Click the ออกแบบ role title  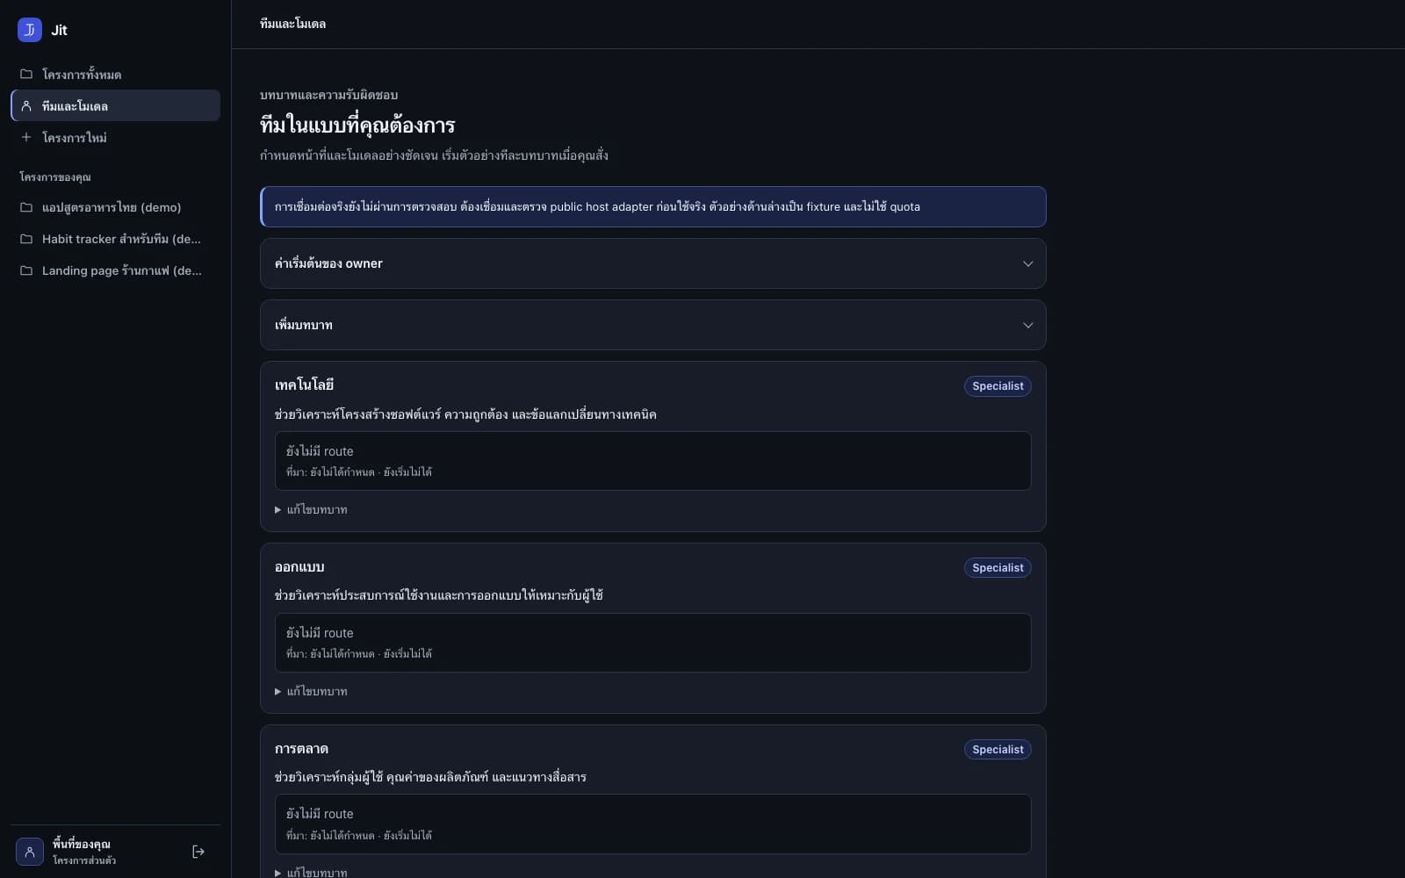(299, 567)
